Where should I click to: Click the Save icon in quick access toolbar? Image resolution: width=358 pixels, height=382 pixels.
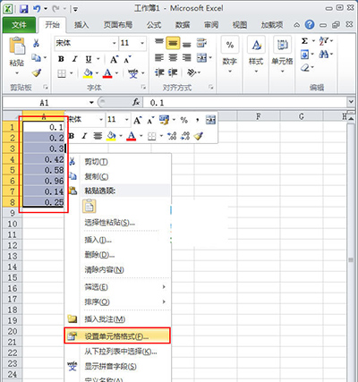click(23, 9)
